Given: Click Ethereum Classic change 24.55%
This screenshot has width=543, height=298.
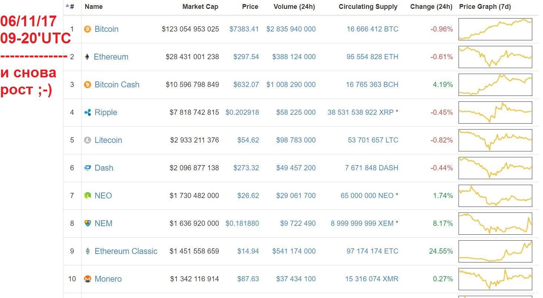Looking at the screenshot, I should 441,251.
